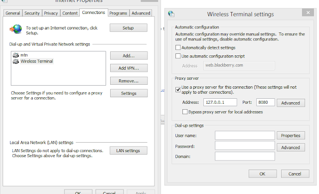Screen dimensions: 319x194
Task: Focus the proxy Address field showing 127.0.0.1
Action: tap(220, 102)
